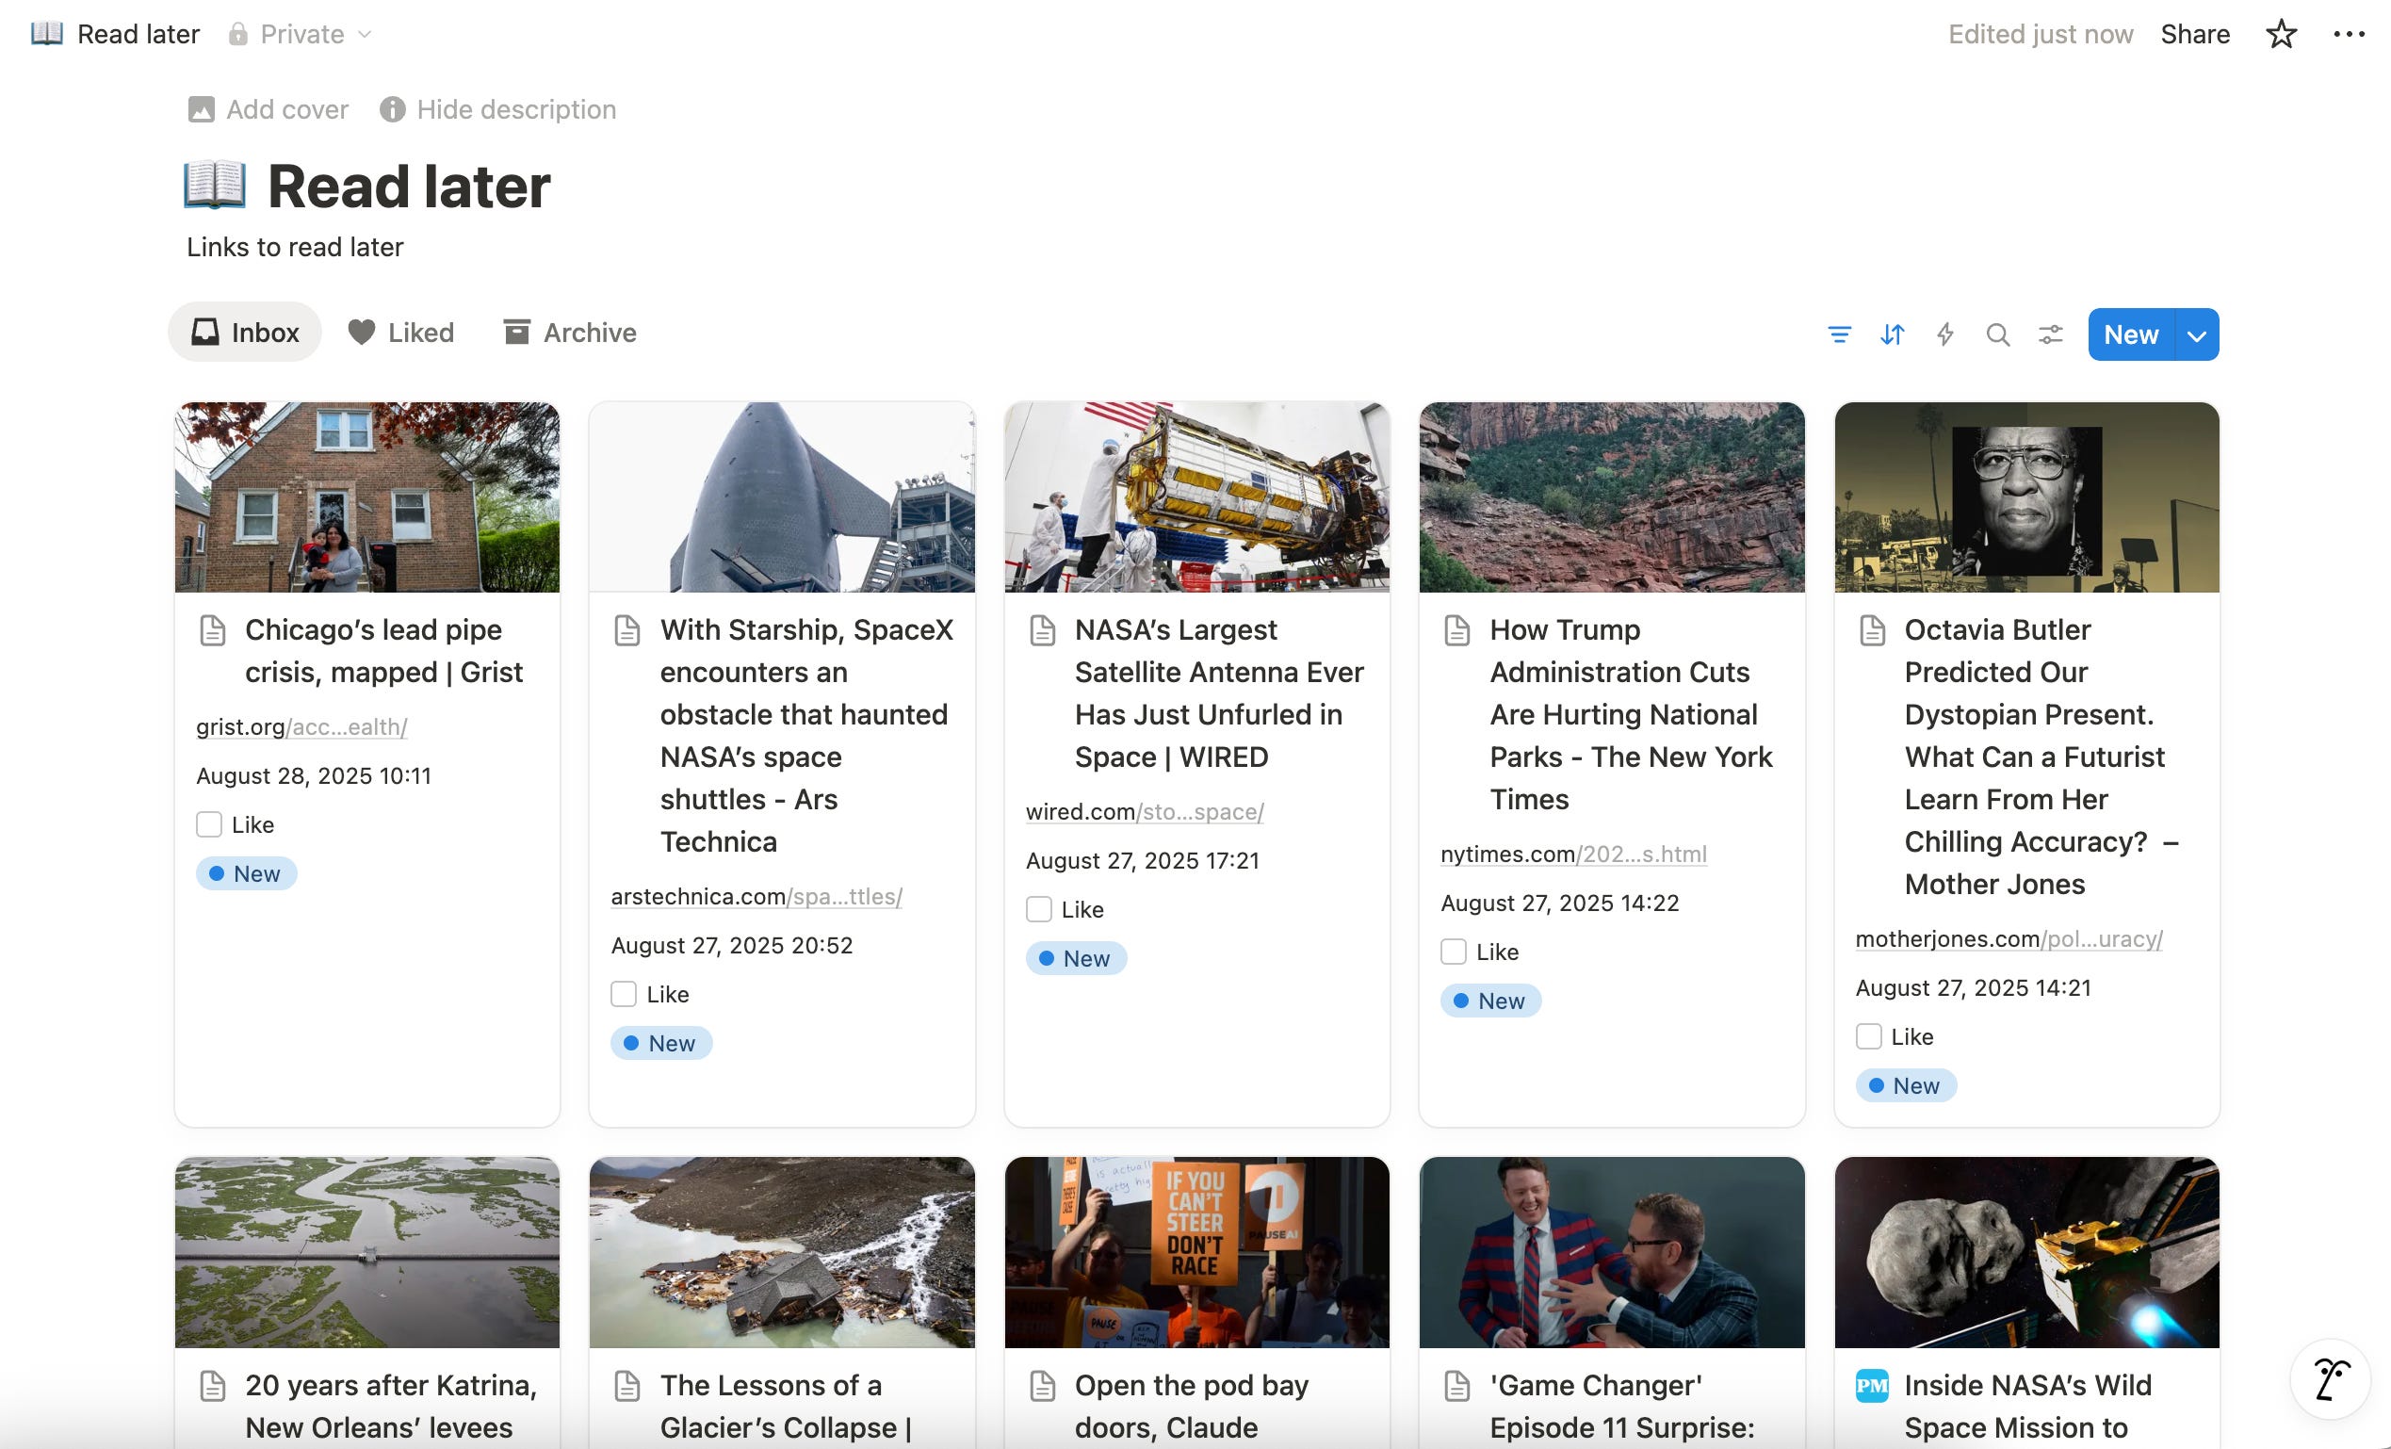Viewport: 2391px width, 1449px height.
Task: Click the sort arrows icon
Action: (x=1892, y=334)
